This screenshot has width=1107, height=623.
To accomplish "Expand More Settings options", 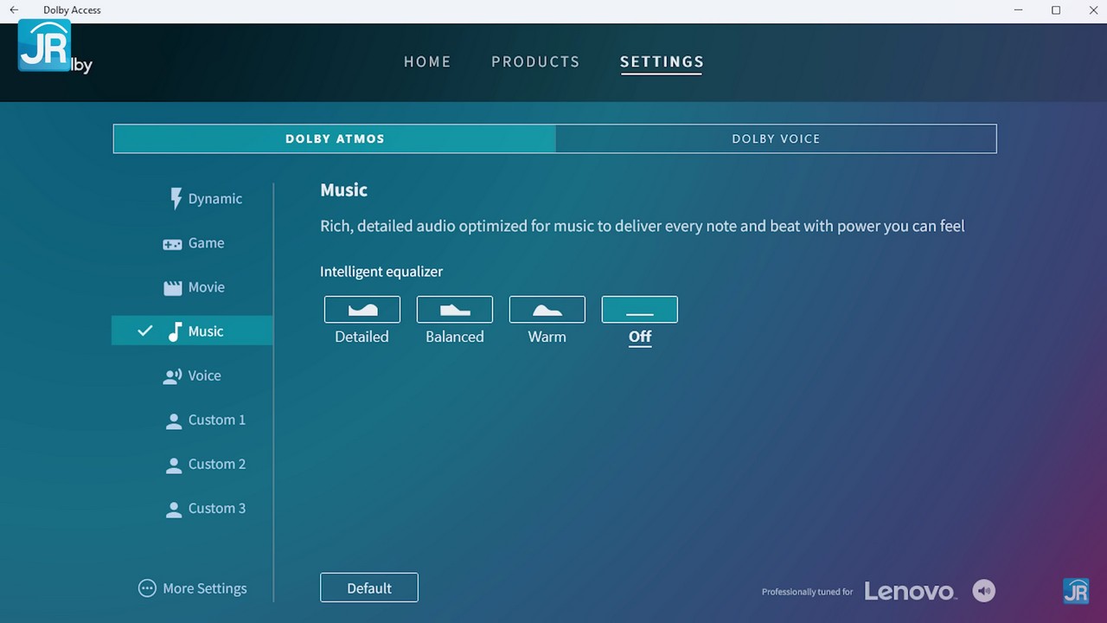I will pyautogui.click(x=193, y=588).
